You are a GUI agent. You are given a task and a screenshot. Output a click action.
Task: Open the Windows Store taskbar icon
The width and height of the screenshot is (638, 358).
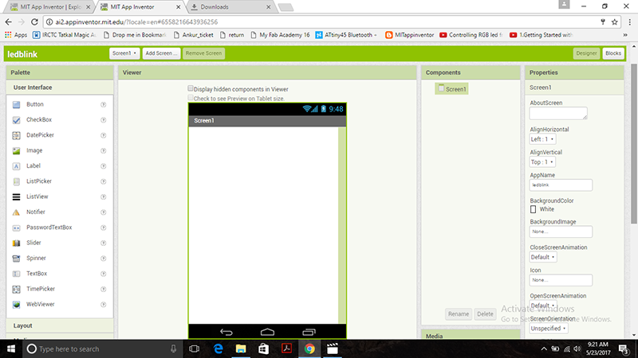click(264, 348)
